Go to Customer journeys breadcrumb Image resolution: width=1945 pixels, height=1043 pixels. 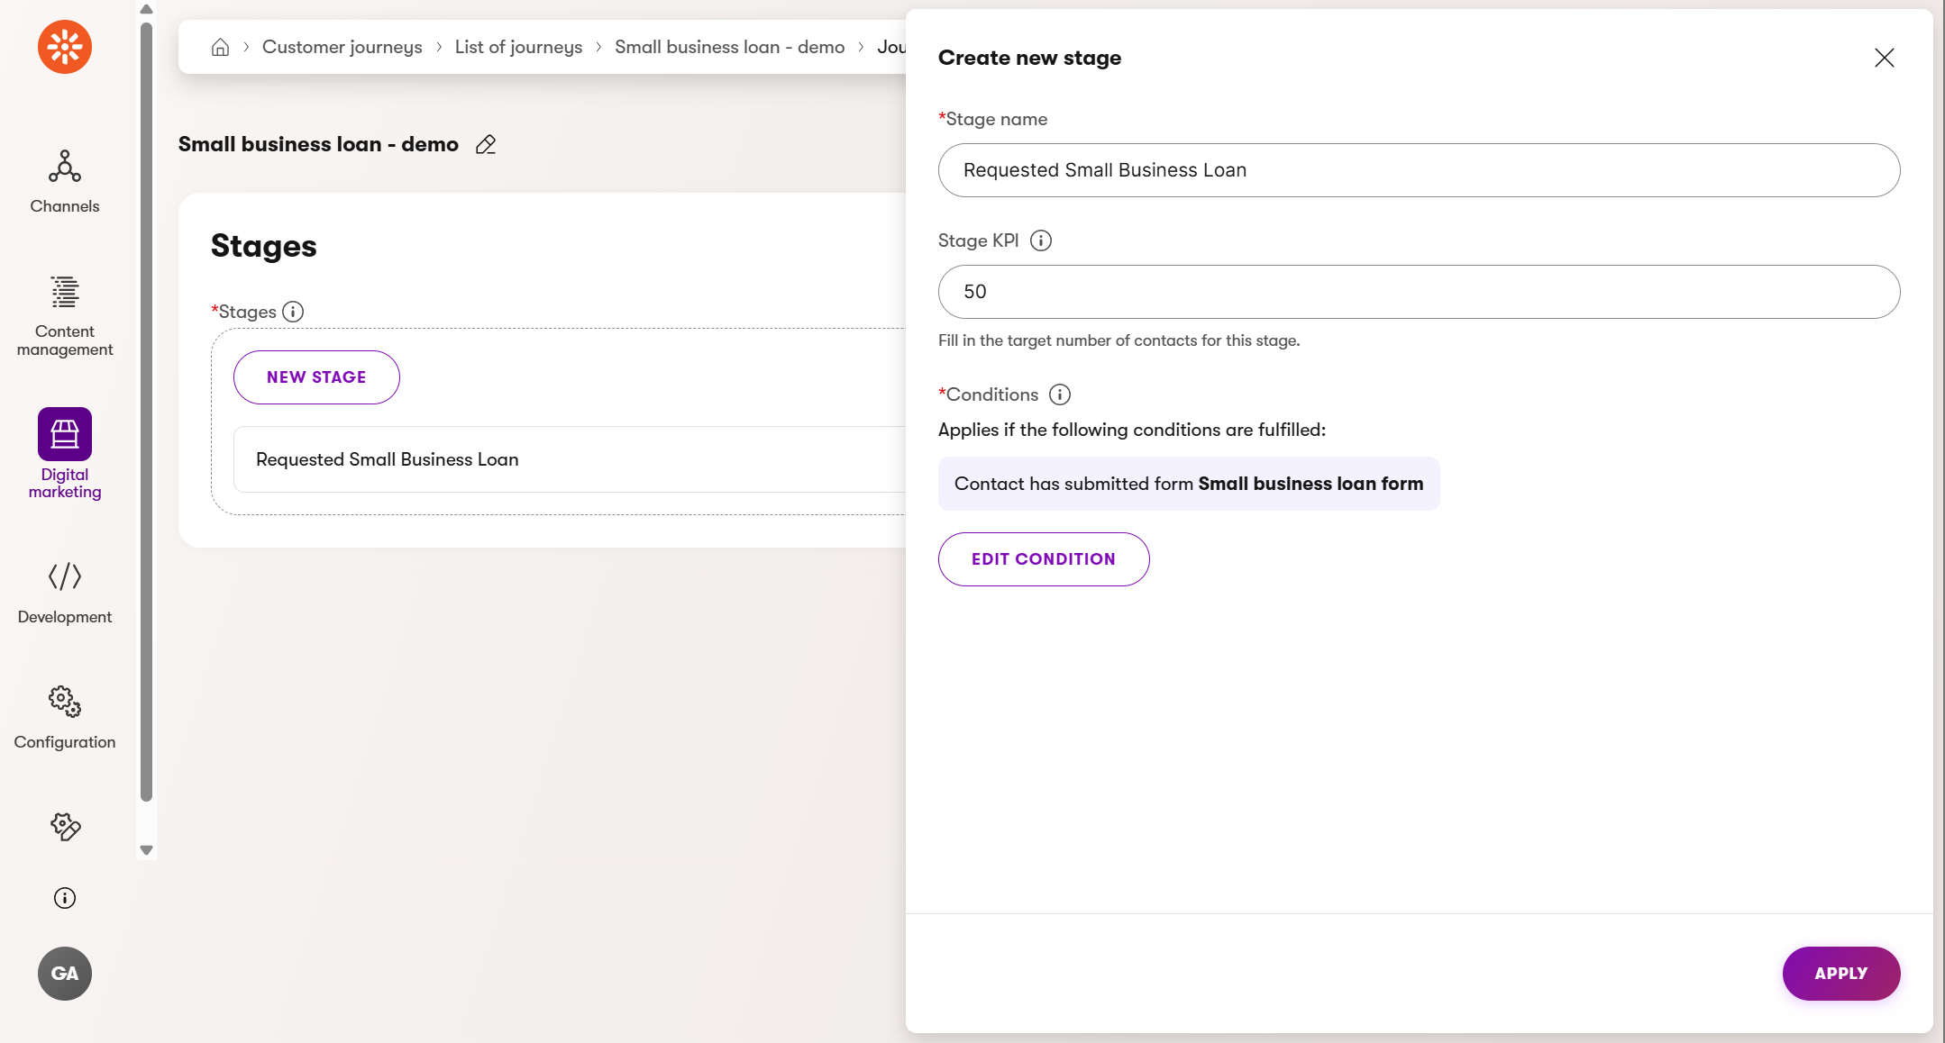pos(342,47)
